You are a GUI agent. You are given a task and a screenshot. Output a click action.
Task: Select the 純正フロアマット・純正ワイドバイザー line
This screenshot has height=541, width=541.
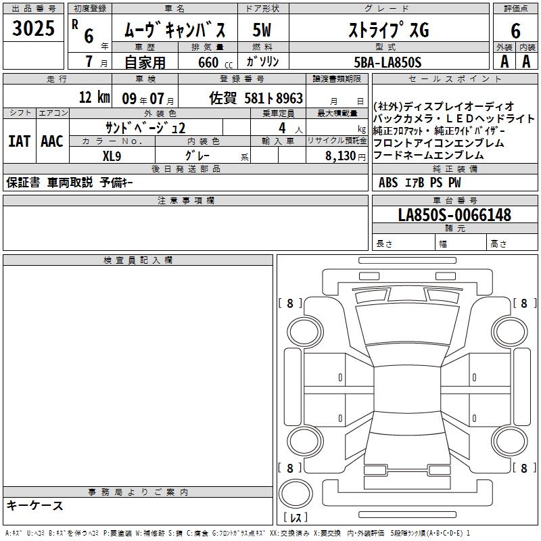click(x=439, y=131)
